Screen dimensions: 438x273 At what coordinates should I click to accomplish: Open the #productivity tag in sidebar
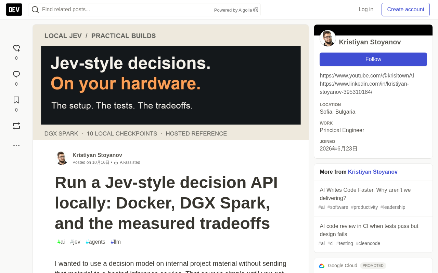pyautogui.click(x=364, y=207)
